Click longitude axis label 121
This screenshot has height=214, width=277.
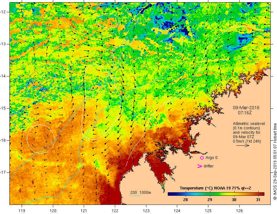(x=84, y=211)
